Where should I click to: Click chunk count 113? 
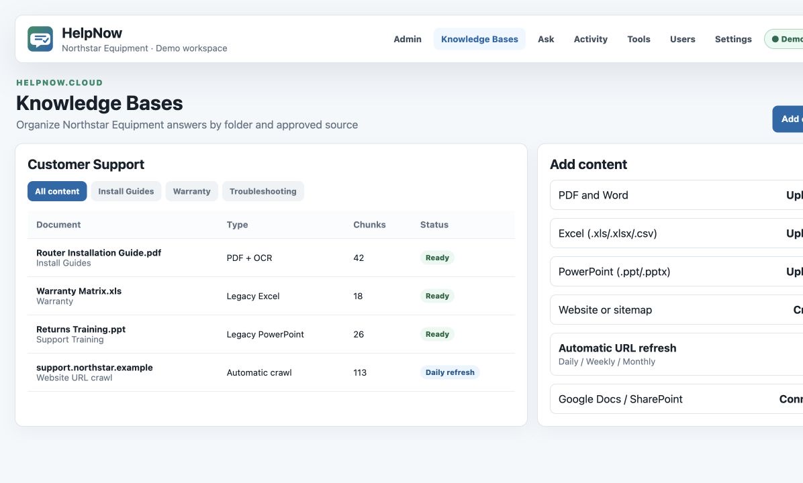[x=360, y=372]
